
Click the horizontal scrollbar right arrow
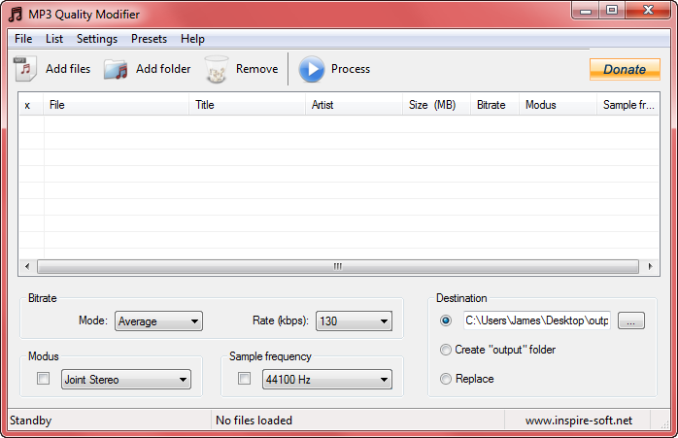[x=650, y=266]
